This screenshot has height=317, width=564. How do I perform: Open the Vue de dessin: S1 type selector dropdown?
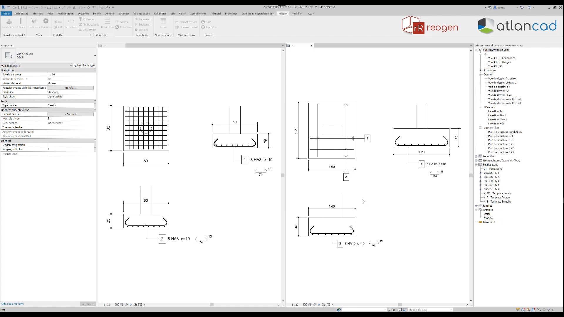click(71, 66)
